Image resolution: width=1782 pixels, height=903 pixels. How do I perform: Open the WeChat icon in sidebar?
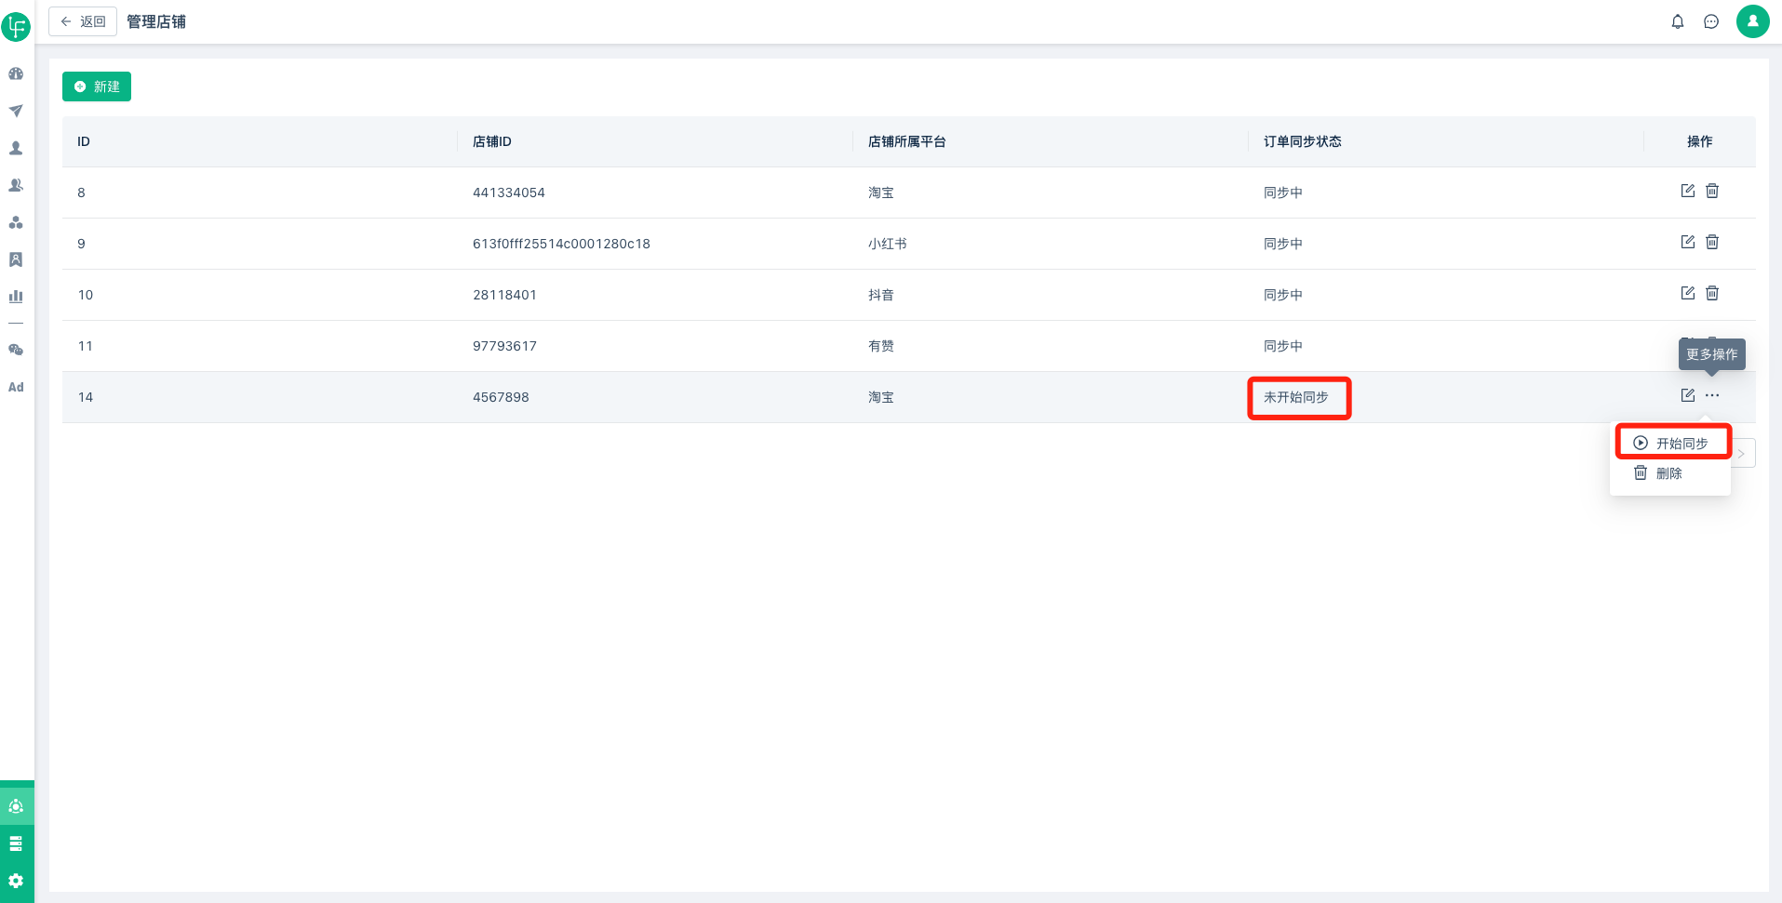click(16, 350)
